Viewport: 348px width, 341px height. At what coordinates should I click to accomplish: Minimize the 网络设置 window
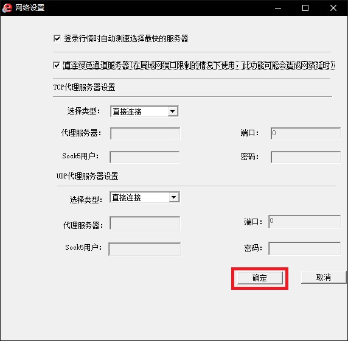point(278,8)
